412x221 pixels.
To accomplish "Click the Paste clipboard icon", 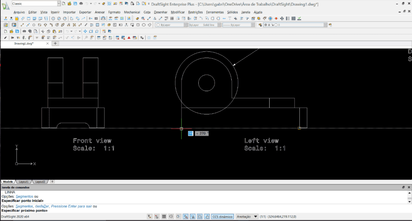I will click(54, 31).
